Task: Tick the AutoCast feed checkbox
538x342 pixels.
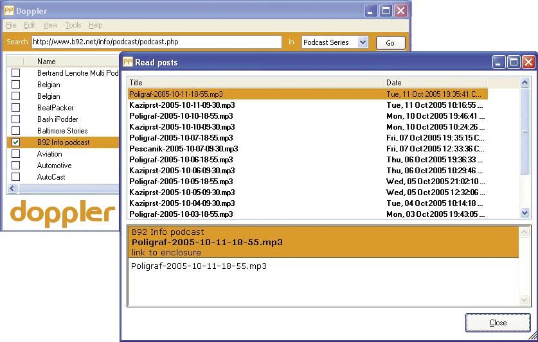Action: click(x=16, y=177)
